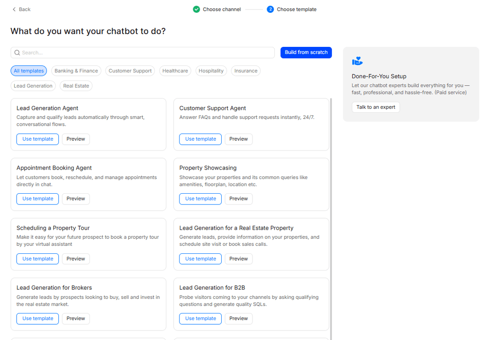Preview the Appointment Booking Agent template
Image resolution: width=485 pixels, height=340 pixels.
point(76,198)
